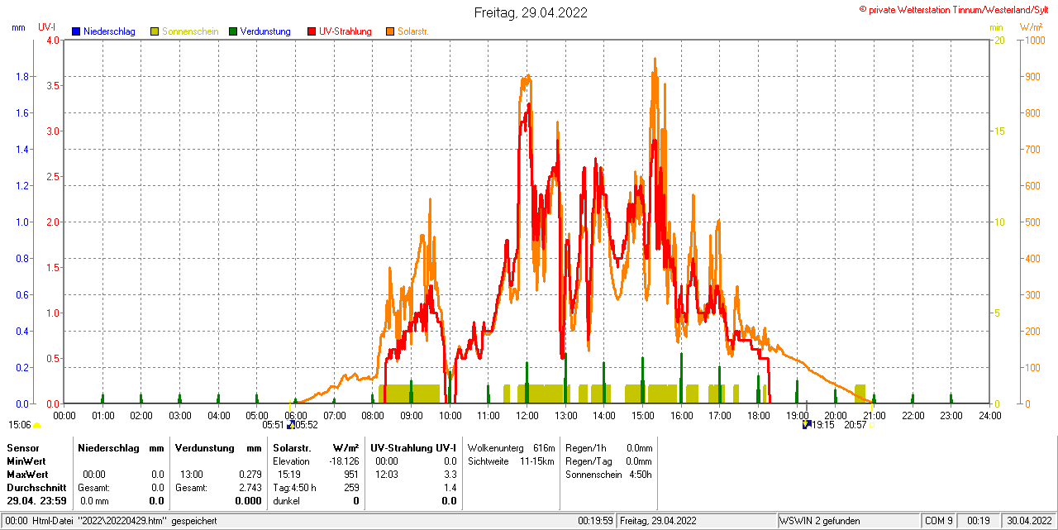Select the Sonnenschein legend label
Screen dimensions: 1058x530
coord(190,31)
